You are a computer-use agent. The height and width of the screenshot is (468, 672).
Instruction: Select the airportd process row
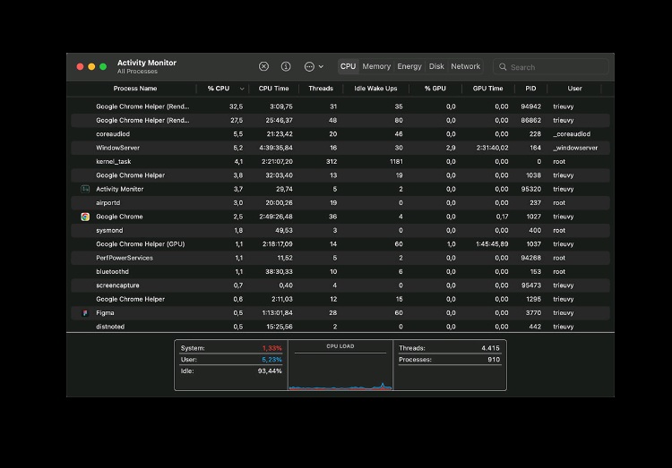(340, 203)
